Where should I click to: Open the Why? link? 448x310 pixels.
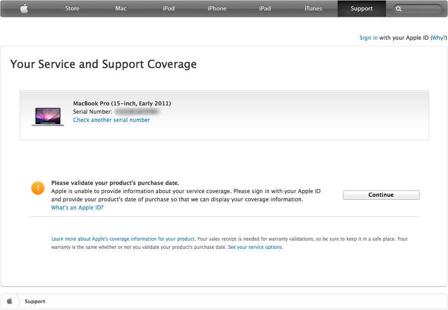point(438,38)
